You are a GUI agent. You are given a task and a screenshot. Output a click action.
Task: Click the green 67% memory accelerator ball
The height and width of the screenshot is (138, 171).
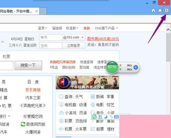pyautogui.click(x=112, y=67)
